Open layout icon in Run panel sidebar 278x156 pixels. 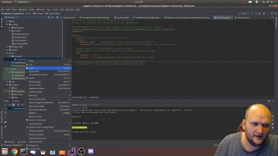[x=5, y=122]
